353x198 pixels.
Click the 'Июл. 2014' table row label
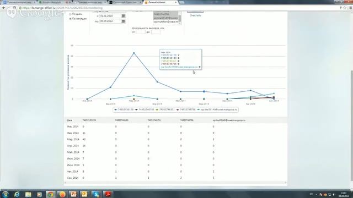pos(73,165)
